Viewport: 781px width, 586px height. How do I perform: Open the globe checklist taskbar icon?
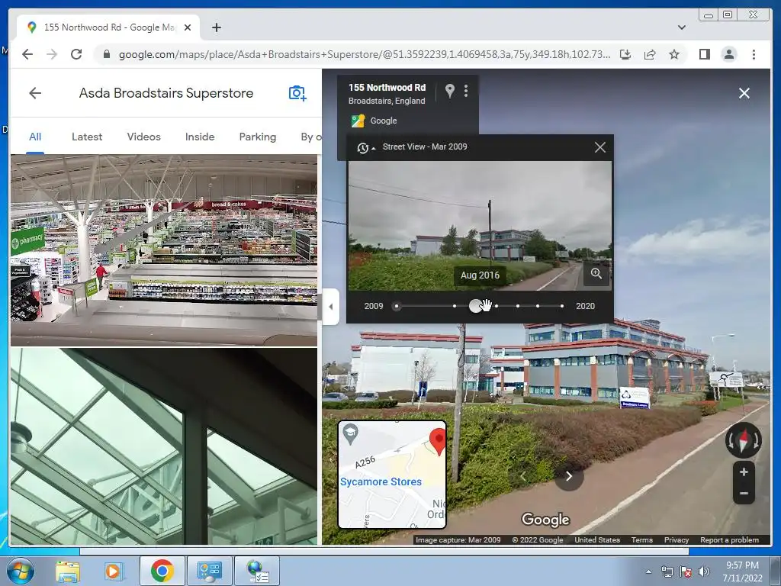257,571
